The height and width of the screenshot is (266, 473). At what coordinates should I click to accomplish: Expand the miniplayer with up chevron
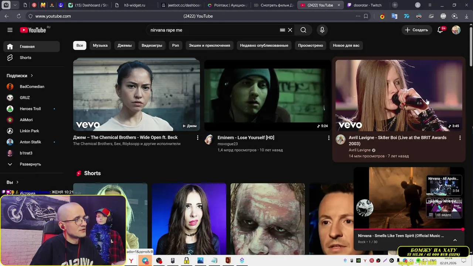pos(455,240)
